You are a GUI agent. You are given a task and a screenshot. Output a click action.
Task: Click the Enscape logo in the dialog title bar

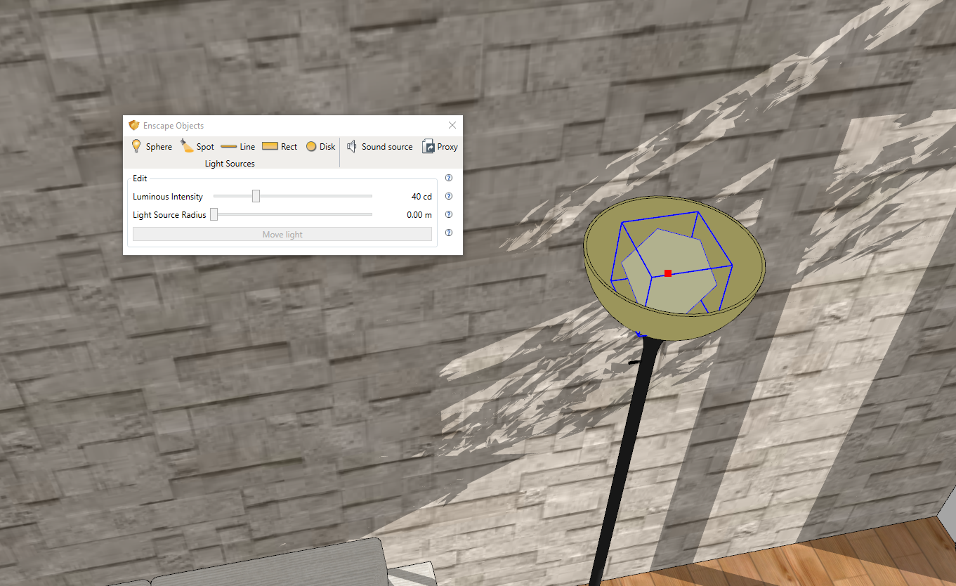pos(133,125)
